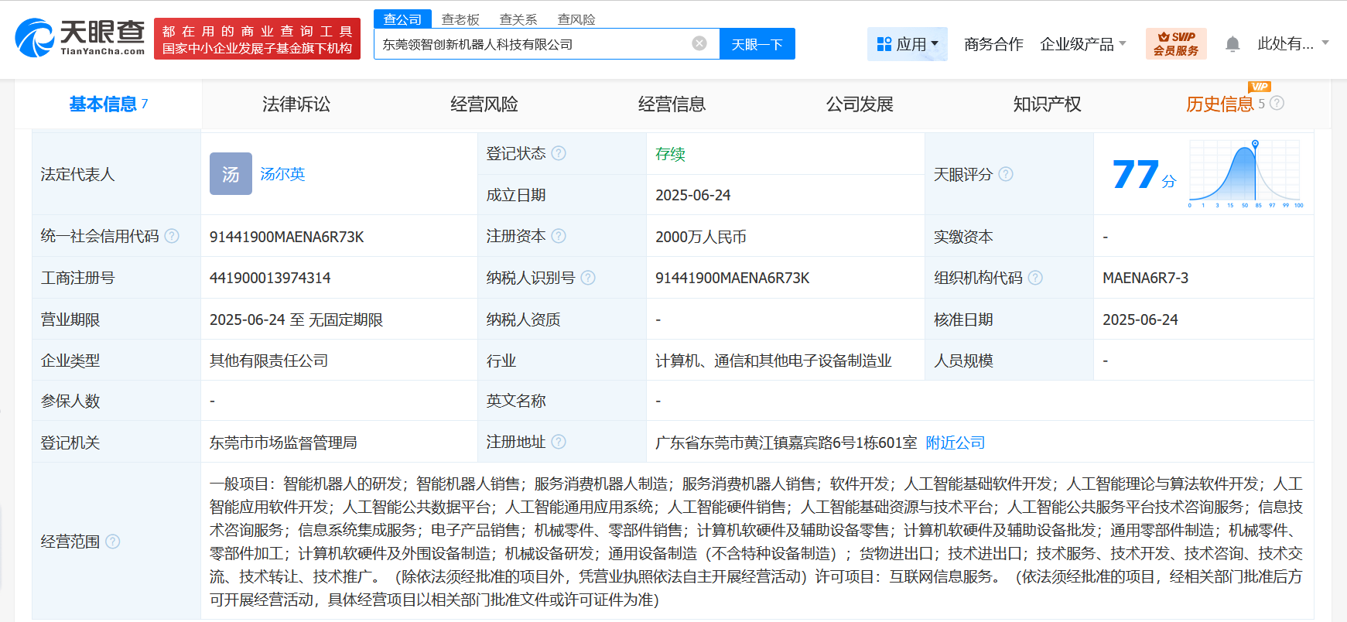Open the notification bell
Viewport: 1347px width, 622px height.
tap(1232, 44)
